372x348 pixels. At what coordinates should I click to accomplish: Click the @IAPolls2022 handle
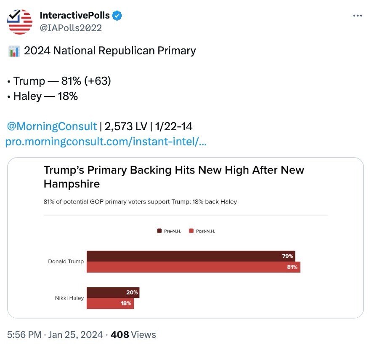pyautogui.click(x=70, y=28)
